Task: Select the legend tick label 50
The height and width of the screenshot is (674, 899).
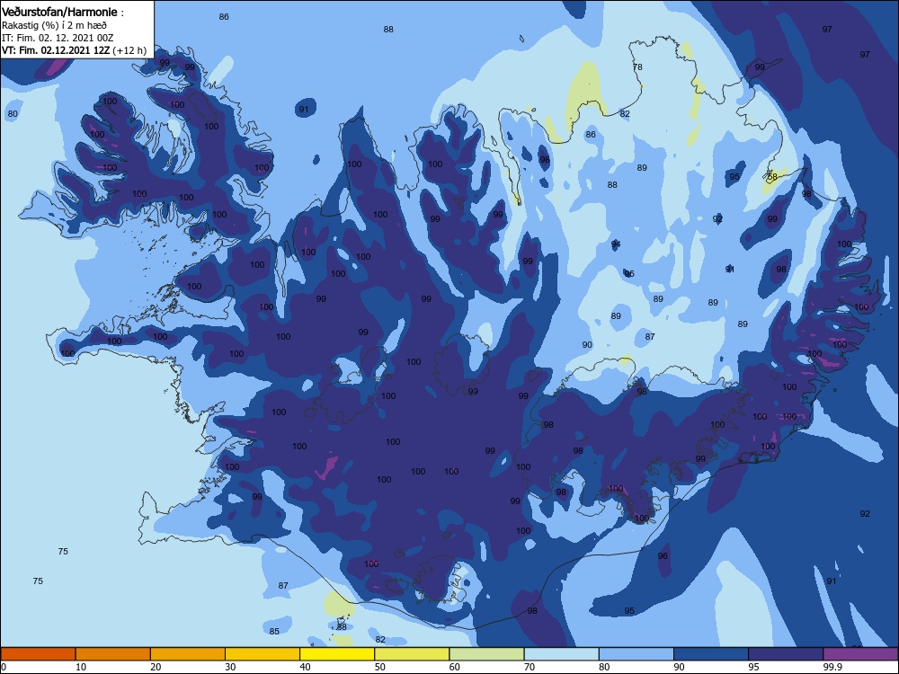Action: coord(380,667)
